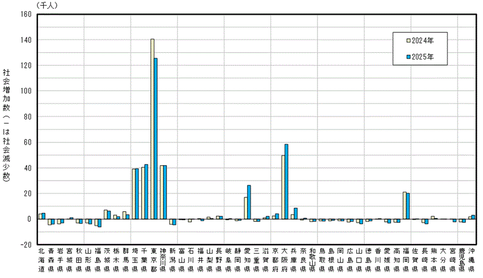Select Chiba's blue 2025 bar

147,191
